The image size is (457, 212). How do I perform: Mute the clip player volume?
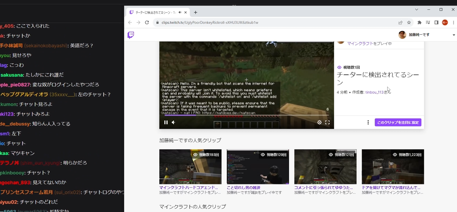click(x=174, y=122)
